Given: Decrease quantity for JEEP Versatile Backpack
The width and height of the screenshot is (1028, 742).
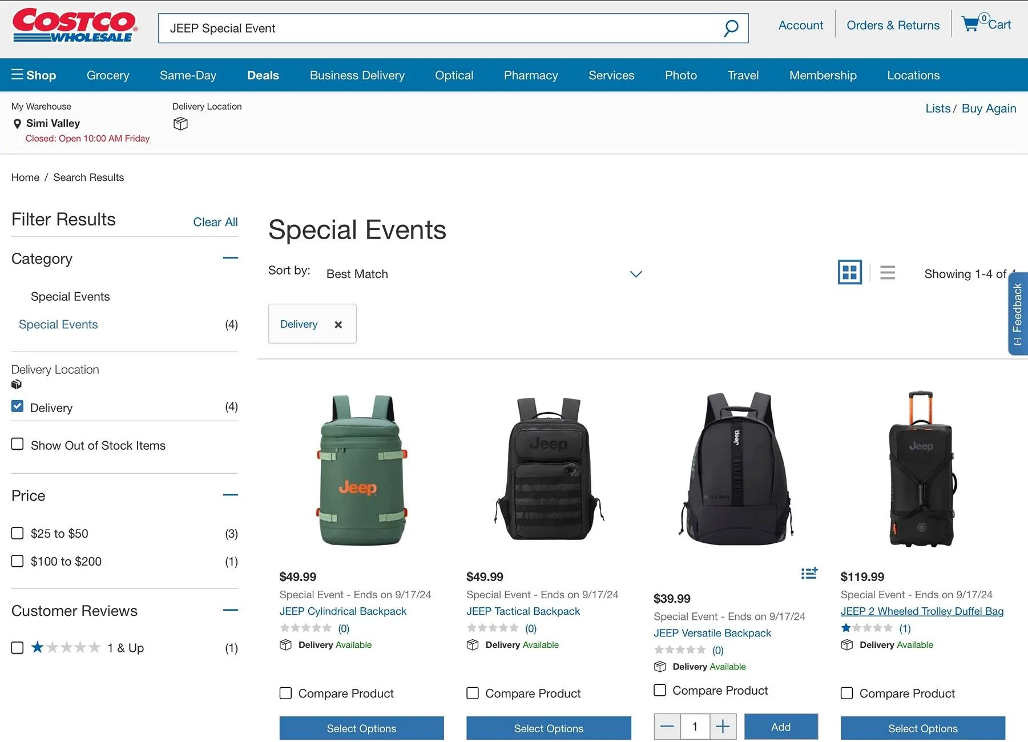Looking at the screenshot, I should pos(667,727).
